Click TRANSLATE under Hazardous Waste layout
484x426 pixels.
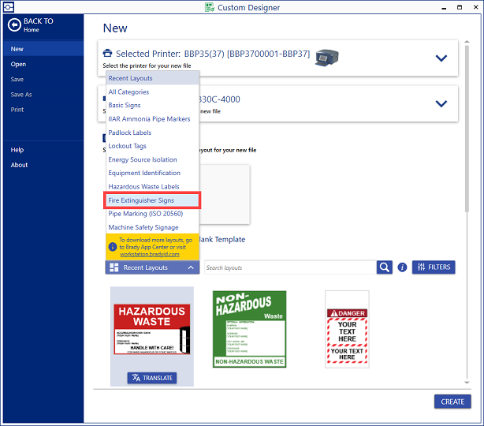click(x=151, y=378)
